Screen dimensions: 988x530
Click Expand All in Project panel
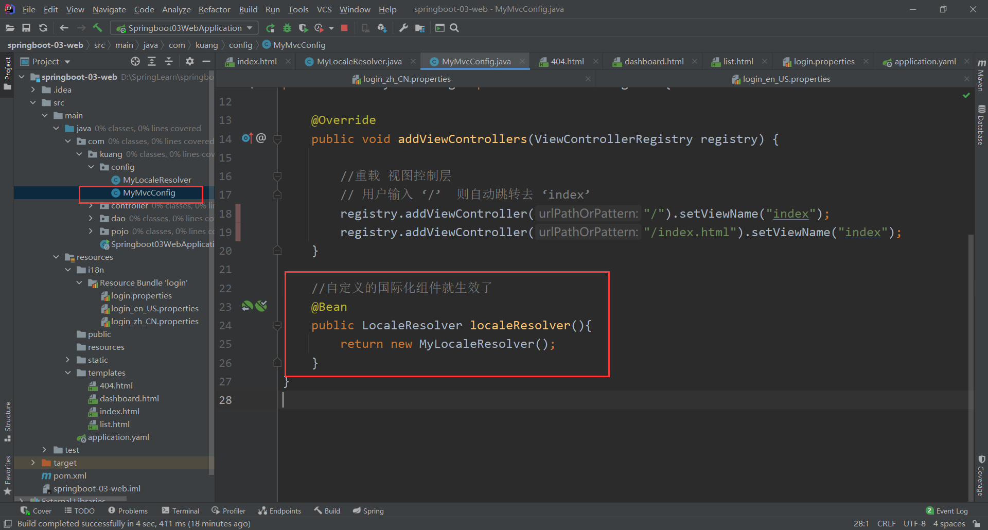pos(152,62)
